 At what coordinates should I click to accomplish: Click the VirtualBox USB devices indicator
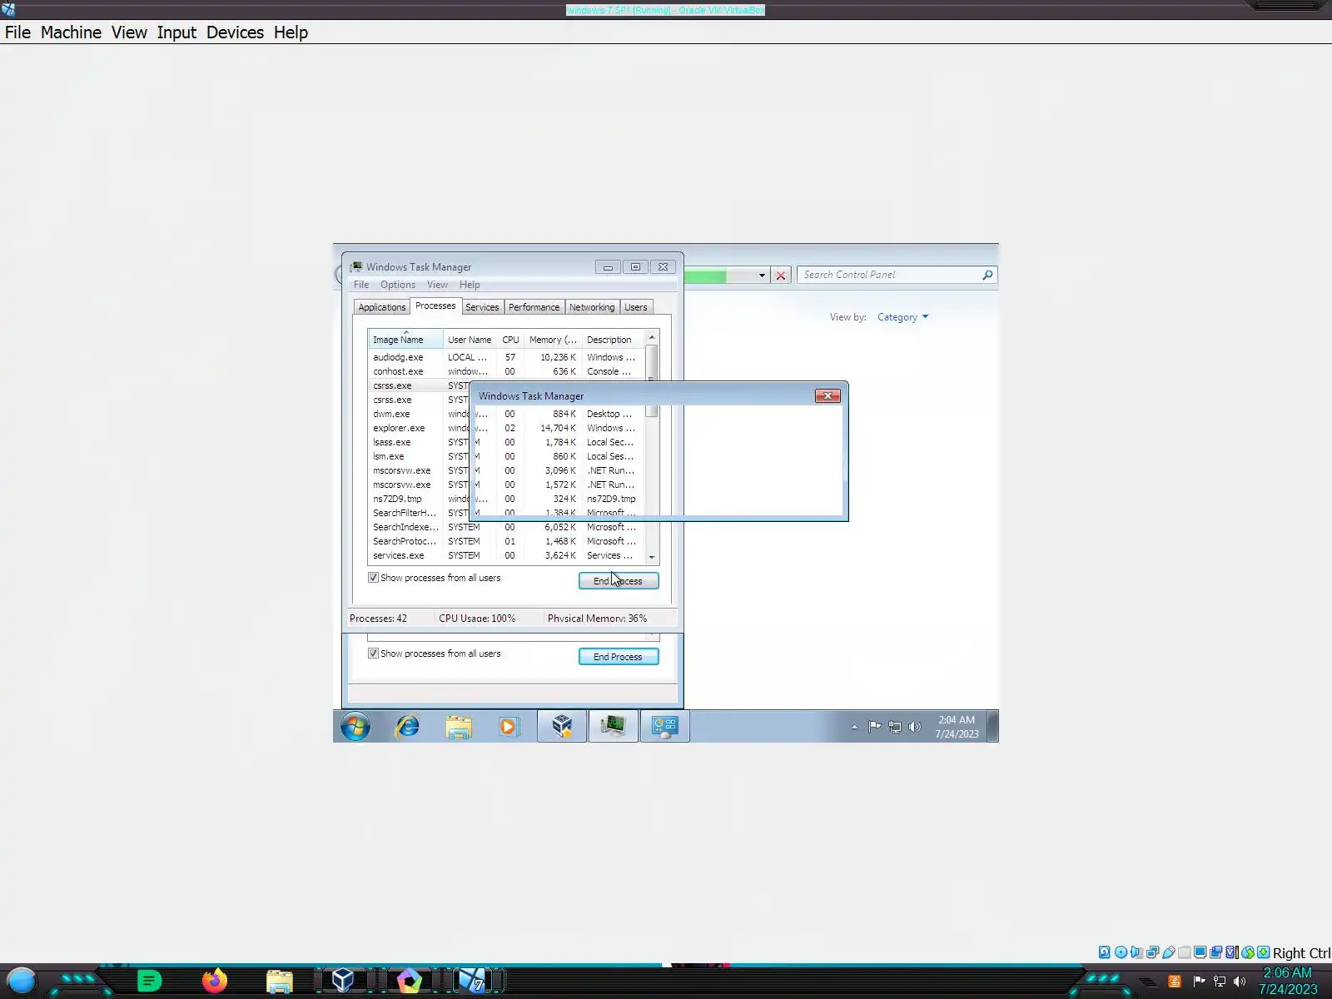point(1168,952)
